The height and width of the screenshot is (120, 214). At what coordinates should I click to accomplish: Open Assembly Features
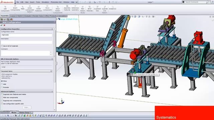coord(67,8)
